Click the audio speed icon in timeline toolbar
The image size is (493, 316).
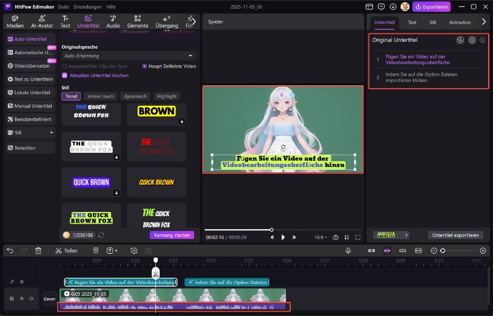pos(134,251)
